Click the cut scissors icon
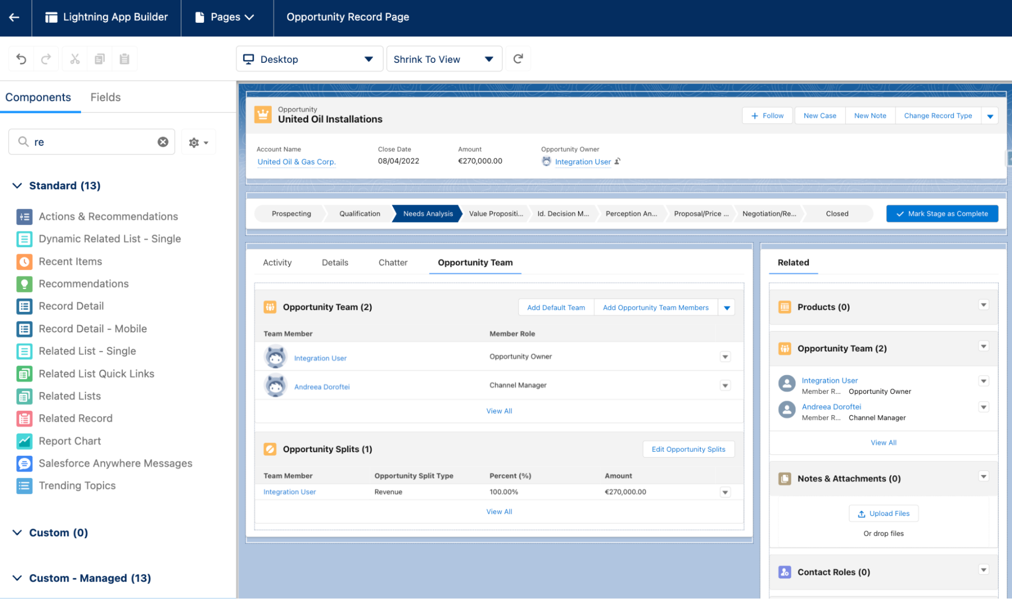 pos(75,59)
